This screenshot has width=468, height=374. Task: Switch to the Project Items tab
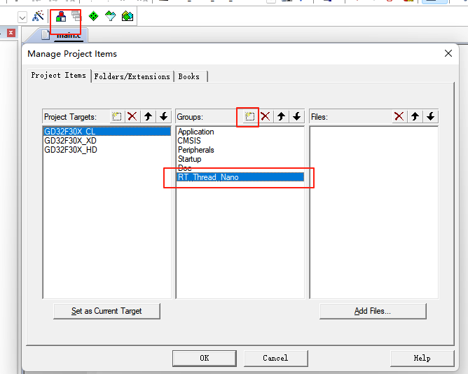59,76
